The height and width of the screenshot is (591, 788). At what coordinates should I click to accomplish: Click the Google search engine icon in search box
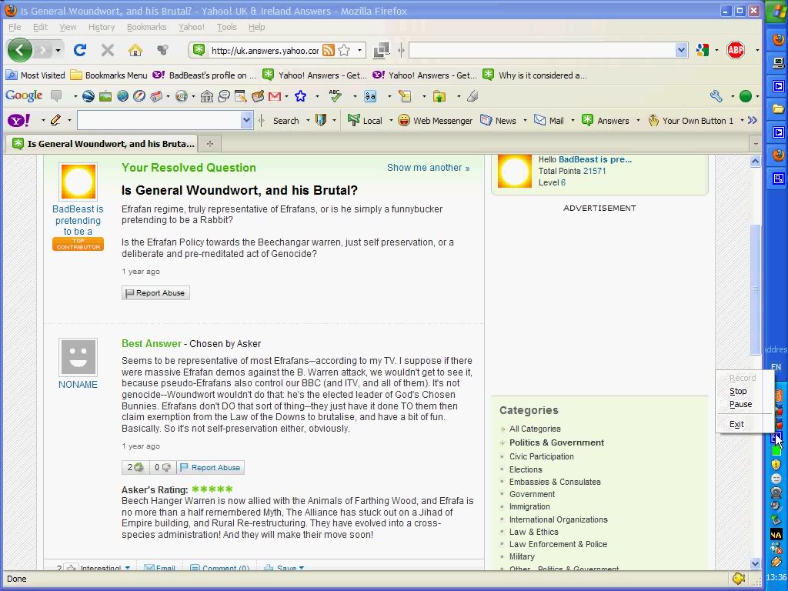[x=702, y=50]
